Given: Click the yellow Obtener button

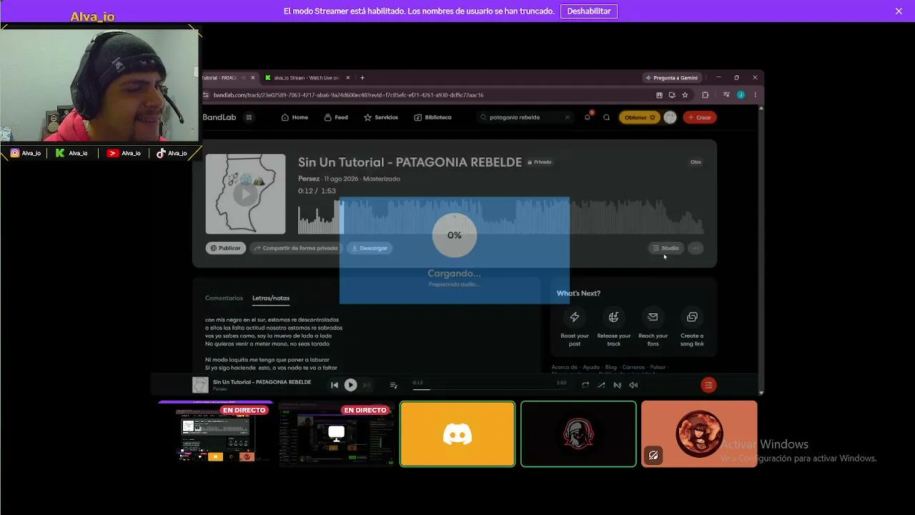Looking at the screenshot, I should coord(640,117).
